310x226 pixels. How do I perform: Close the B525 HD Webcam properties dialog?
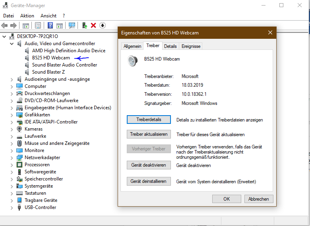click(270, 33)
